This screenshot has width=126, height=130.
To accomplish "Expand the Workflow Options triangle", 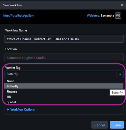I will pos(8,110).
